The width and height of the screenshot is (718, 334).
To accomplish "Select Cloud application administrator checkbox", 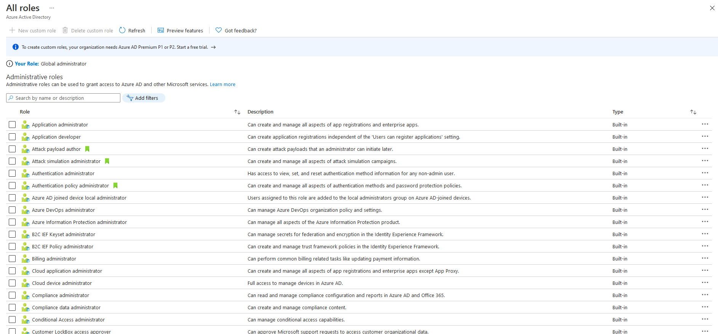I will click(12, 271).
